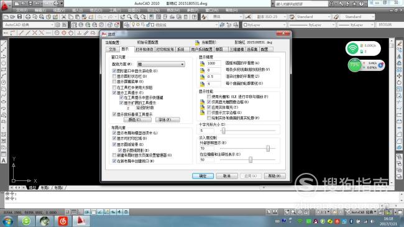Click the crosshair size field showing 5
Image resolution: width=404 pixels, height=227 pixels.
[206, 131]
